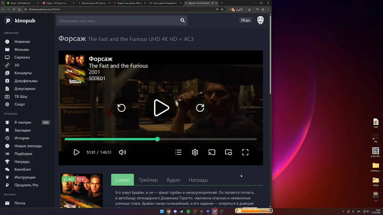
Task: Open Новинки in the sidebar
Action: [x=22, y=42]
